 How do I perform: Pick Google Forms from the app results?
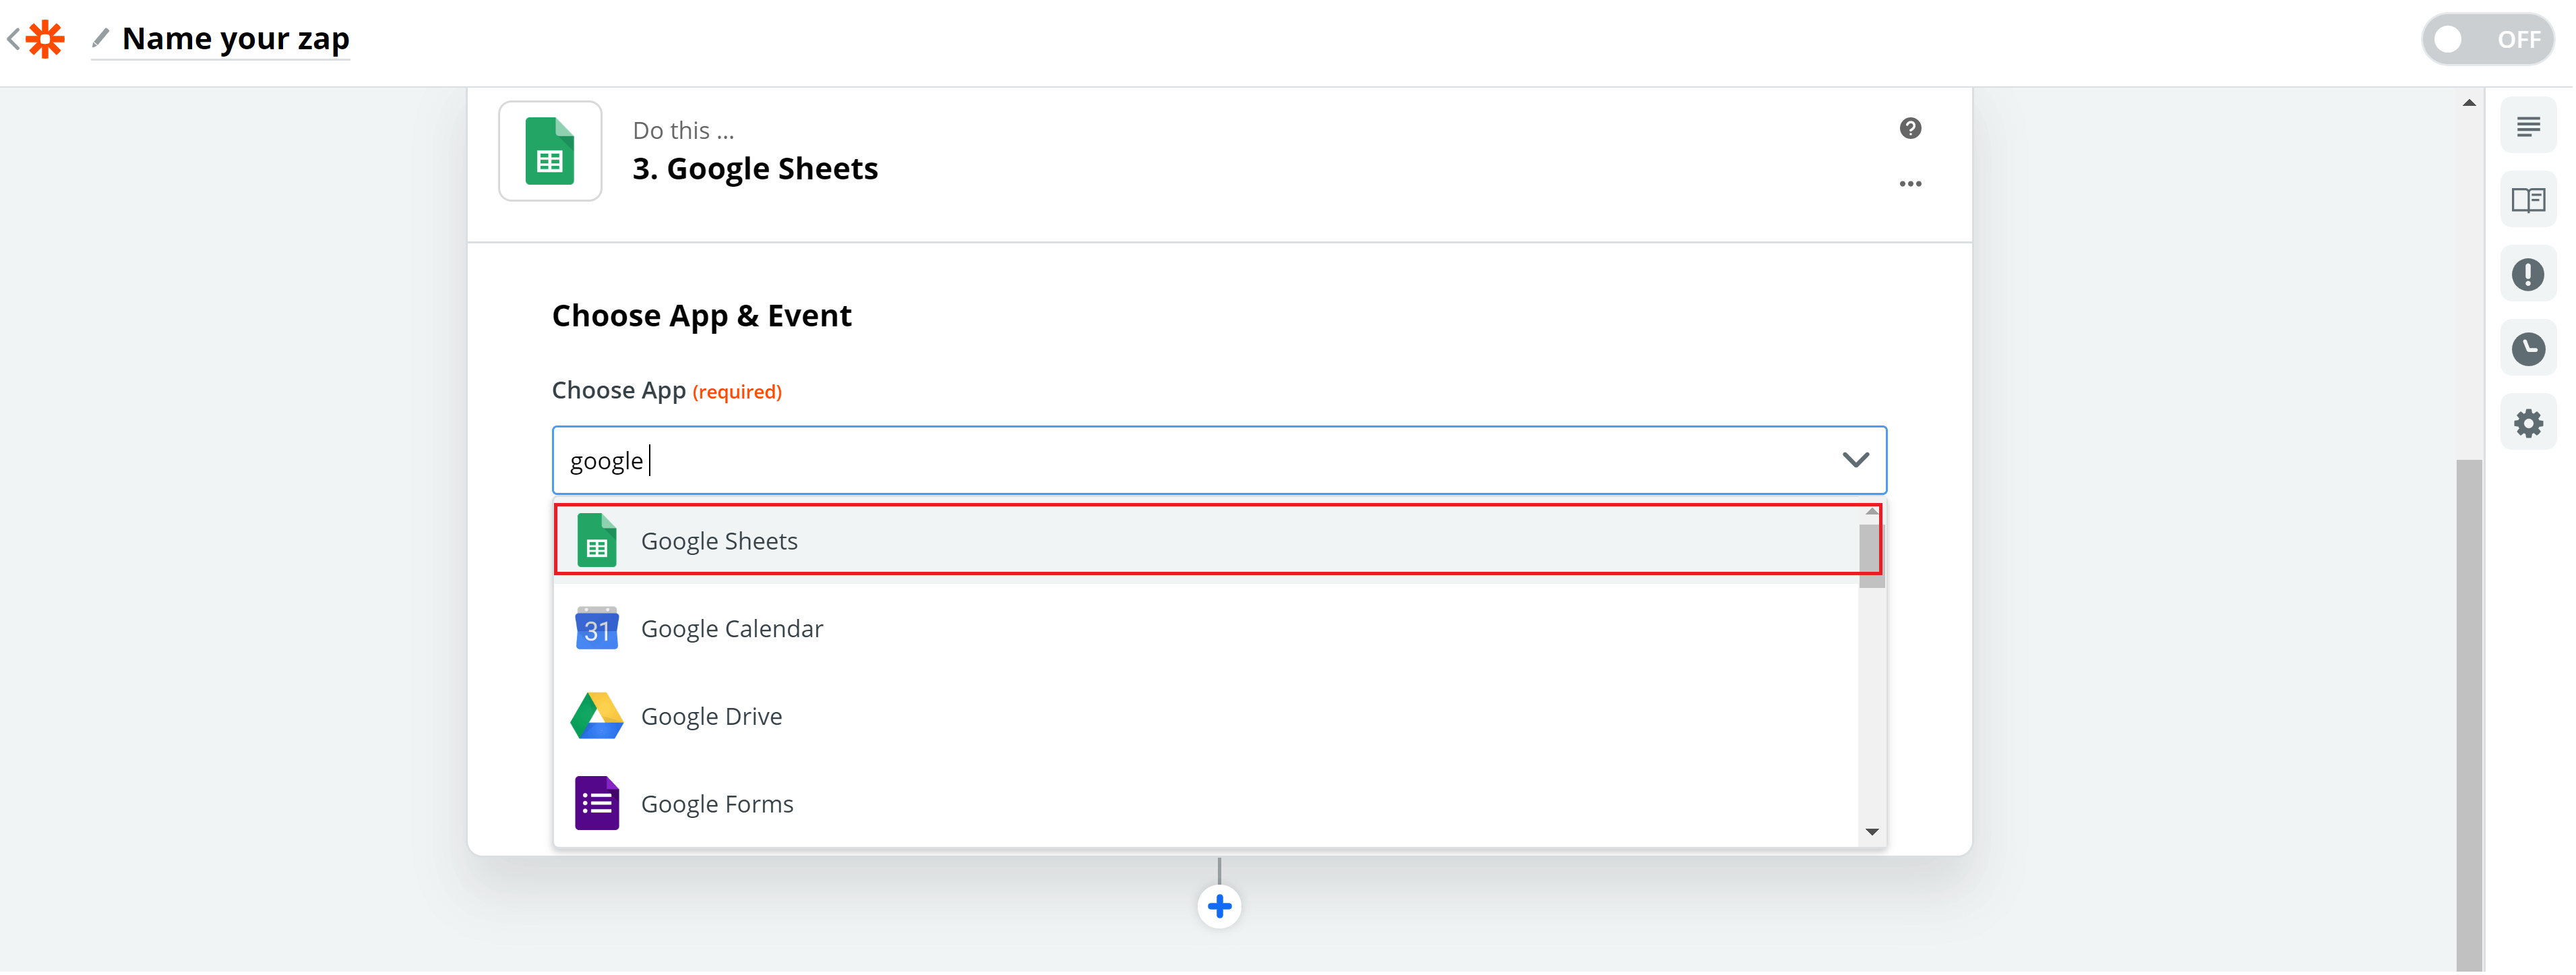1206,803
